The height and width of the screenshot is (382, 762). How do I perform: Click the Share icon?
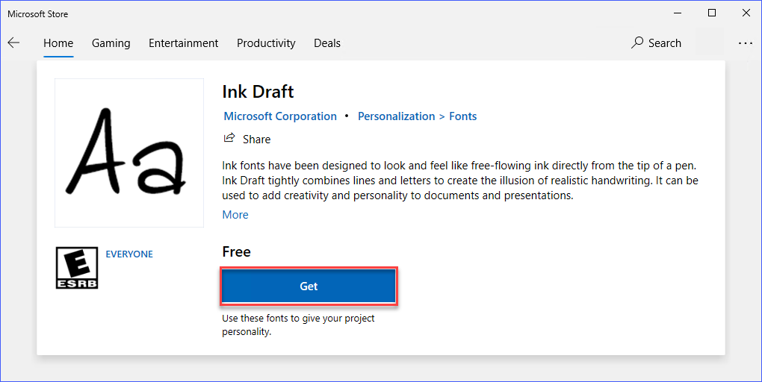point(229,138)
